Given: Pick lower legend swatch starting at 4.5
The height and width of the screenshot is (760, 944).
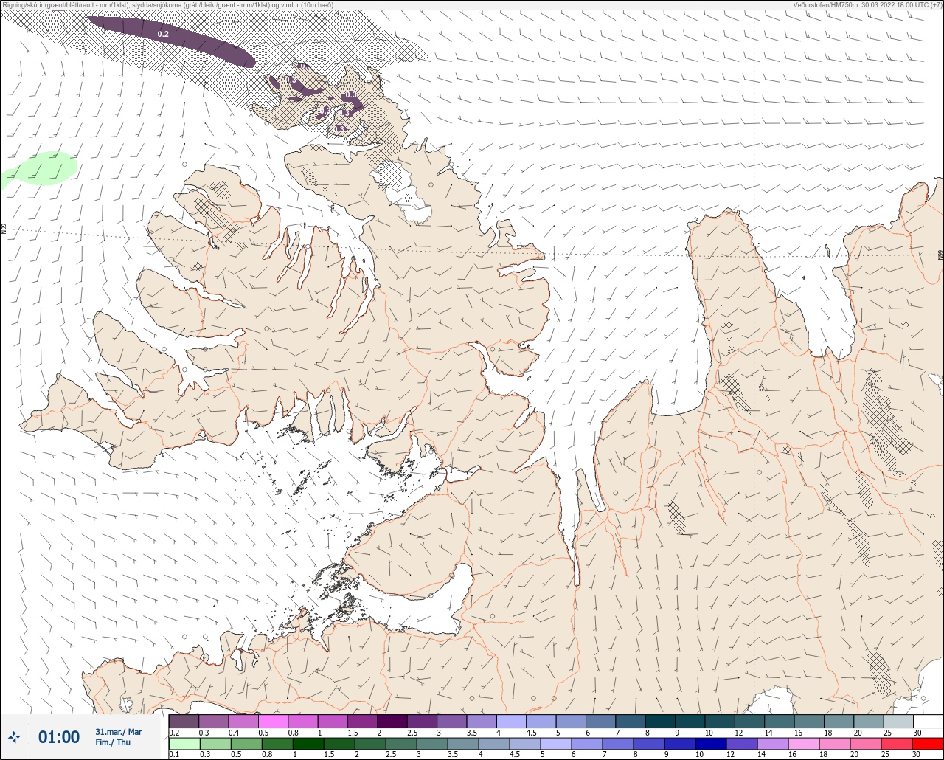Looking at the screenshot, I should [525, 744].
